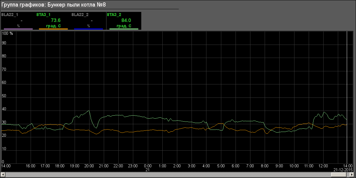Click the chart group title text

[x=54, y=5]
